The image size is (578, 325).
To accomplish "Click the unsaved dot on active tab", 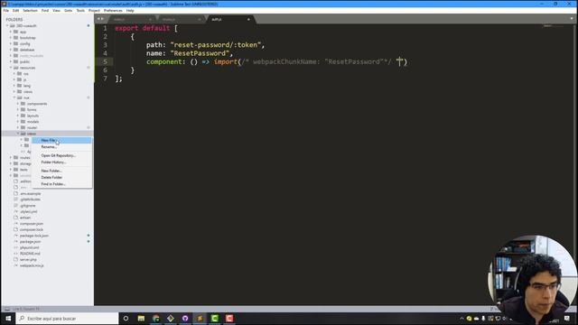I will 248,19.
